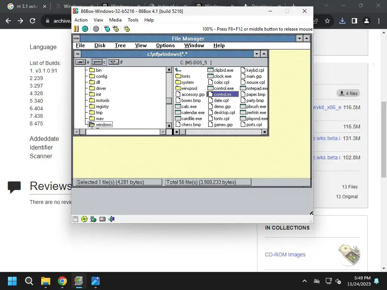Open File Manager control menu box
The image size is (387, 290).
click(76, 39)
